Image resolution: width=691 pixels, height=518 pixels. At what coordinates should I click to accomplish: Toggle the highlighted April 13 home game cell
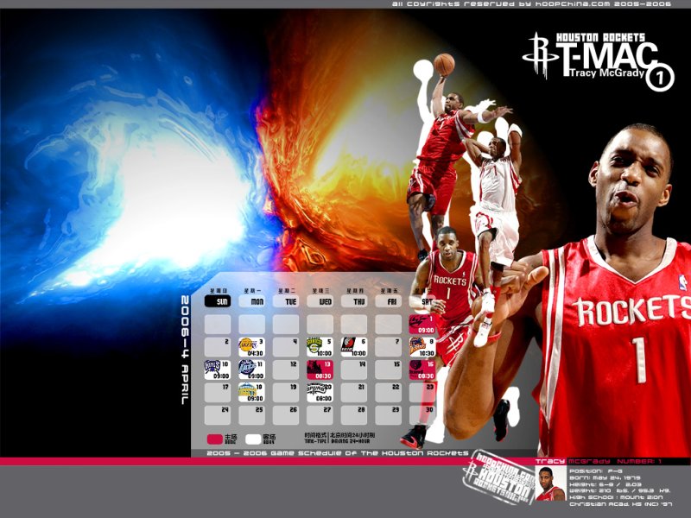point(320,369)
